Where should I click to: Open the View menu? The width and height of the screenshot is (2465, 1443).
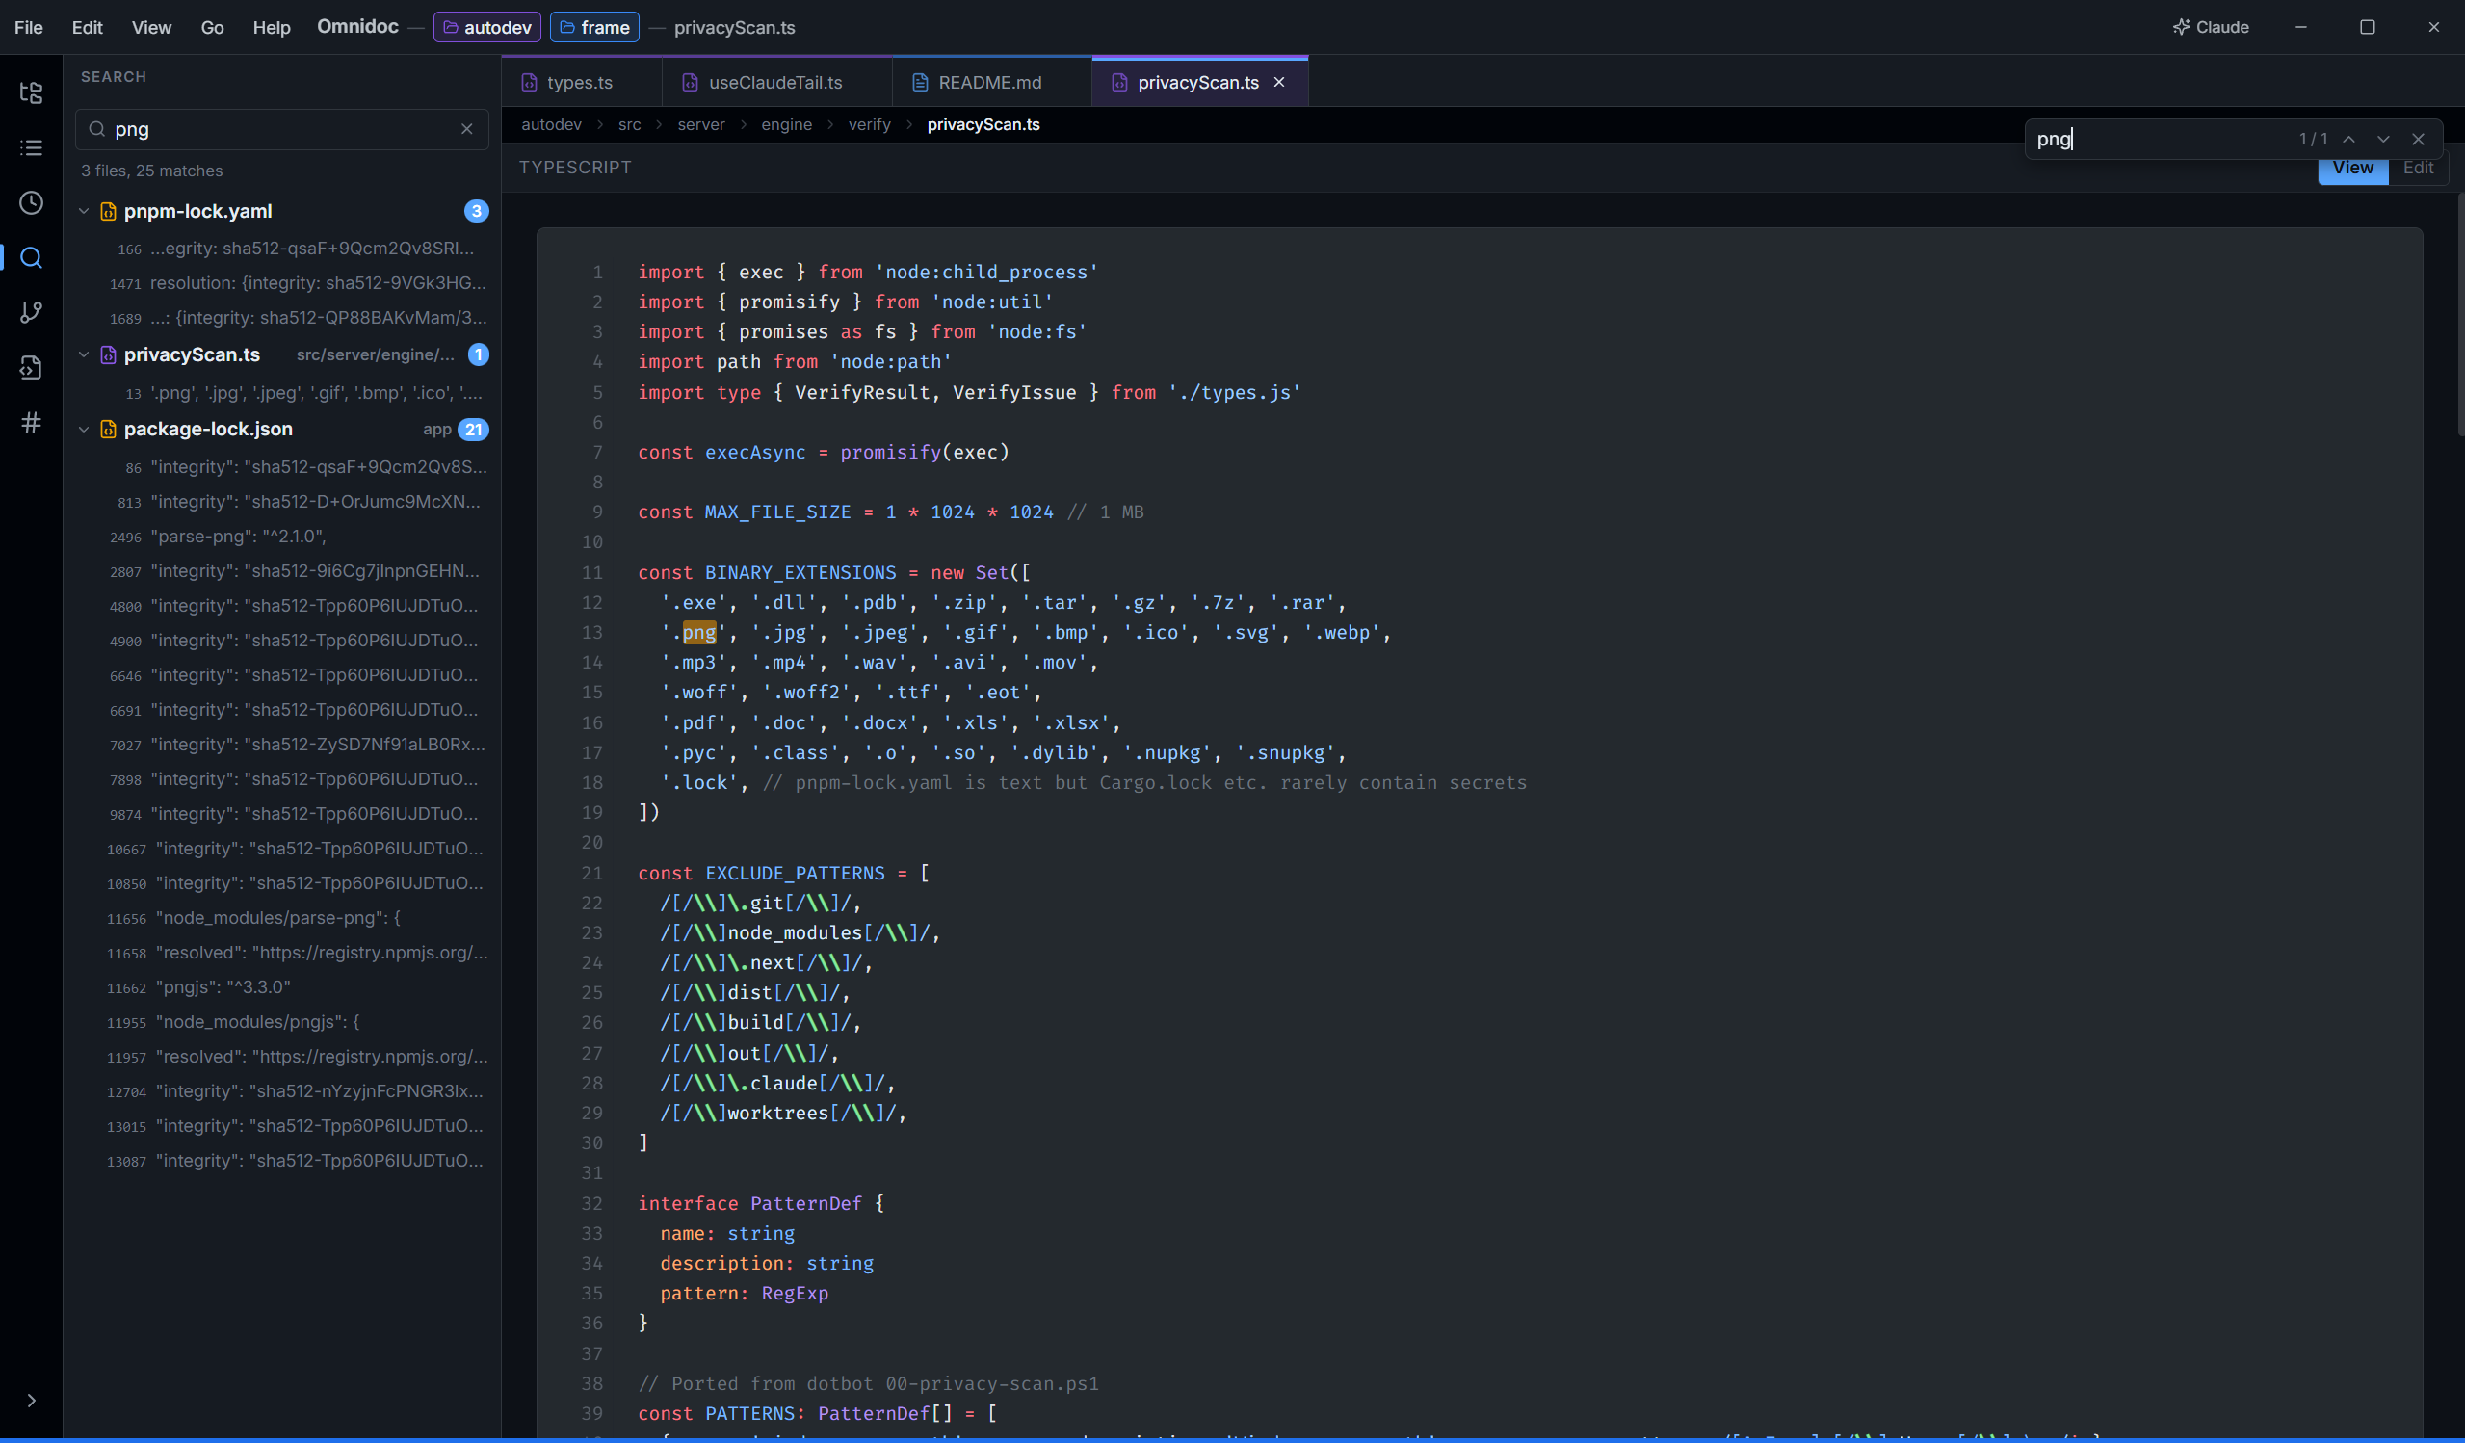point(151,27)
